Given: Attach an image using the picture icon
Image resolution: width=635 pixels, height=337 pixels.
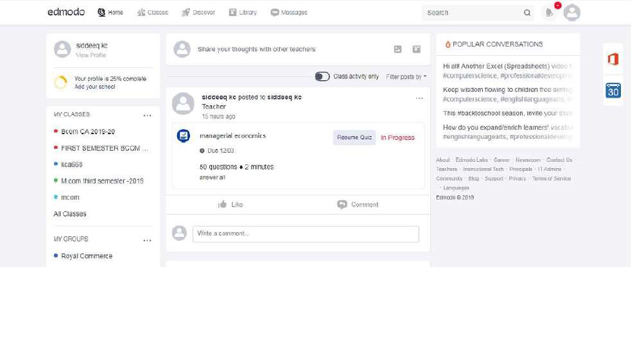Looking at the screenshot, I should tap(397, 49).
